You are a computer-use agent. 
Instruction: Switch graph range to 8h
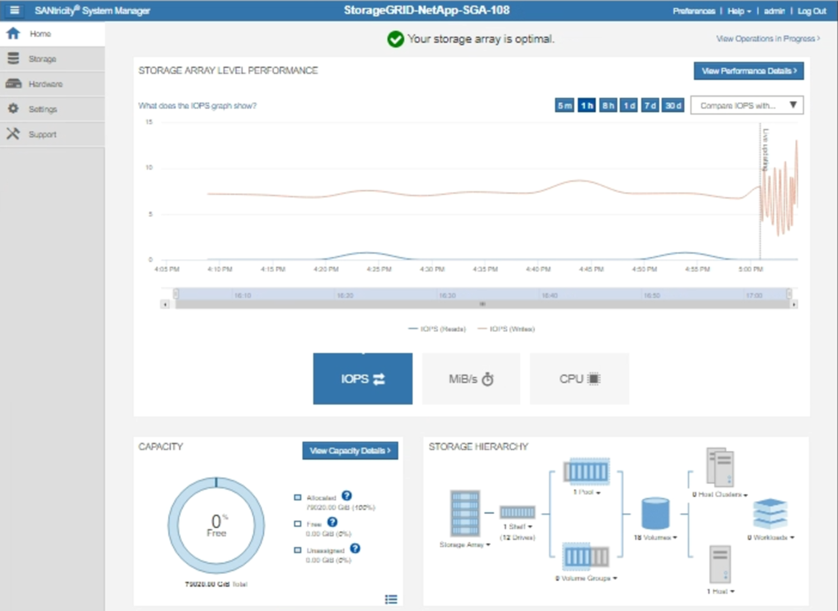[608, 106]
